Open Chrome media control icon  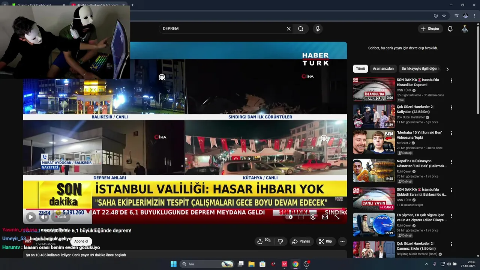point(456,16)
